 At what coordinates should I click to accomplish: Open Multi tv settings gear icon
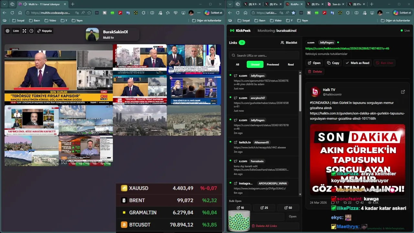click(7, 31)
